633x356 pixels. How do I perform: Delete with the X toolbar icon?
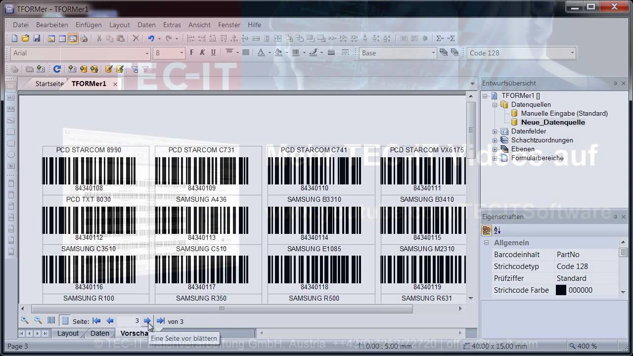[136, 38]
